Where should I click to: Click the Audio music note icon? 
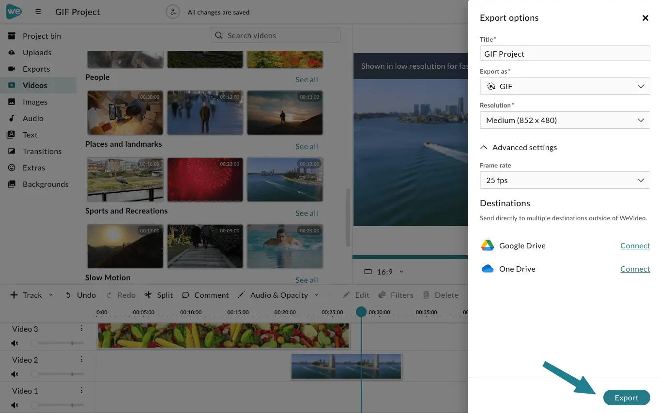pos(12,118)
